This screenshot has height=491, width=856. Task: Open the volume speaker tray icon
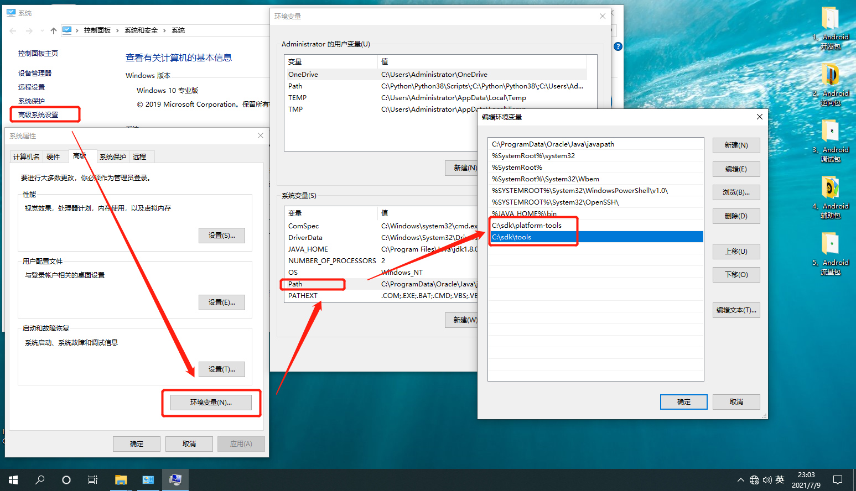[767, 480]
